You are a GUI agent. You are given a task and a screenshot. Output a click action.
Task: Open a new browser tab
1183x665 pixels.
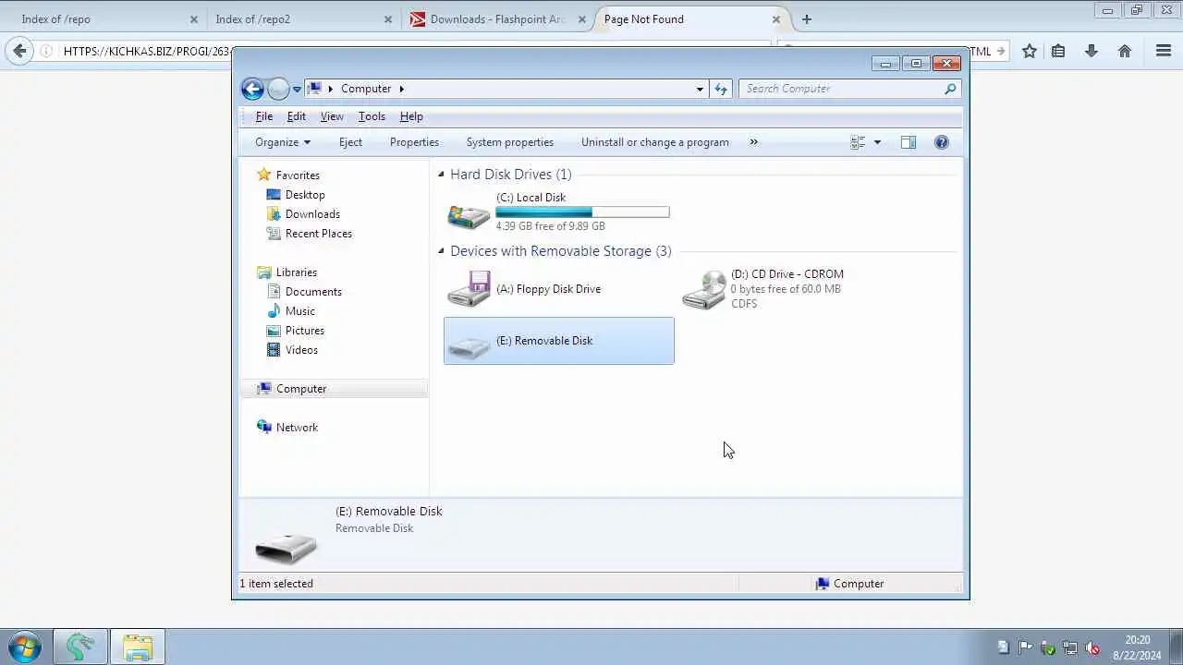(x=807, y=19)
